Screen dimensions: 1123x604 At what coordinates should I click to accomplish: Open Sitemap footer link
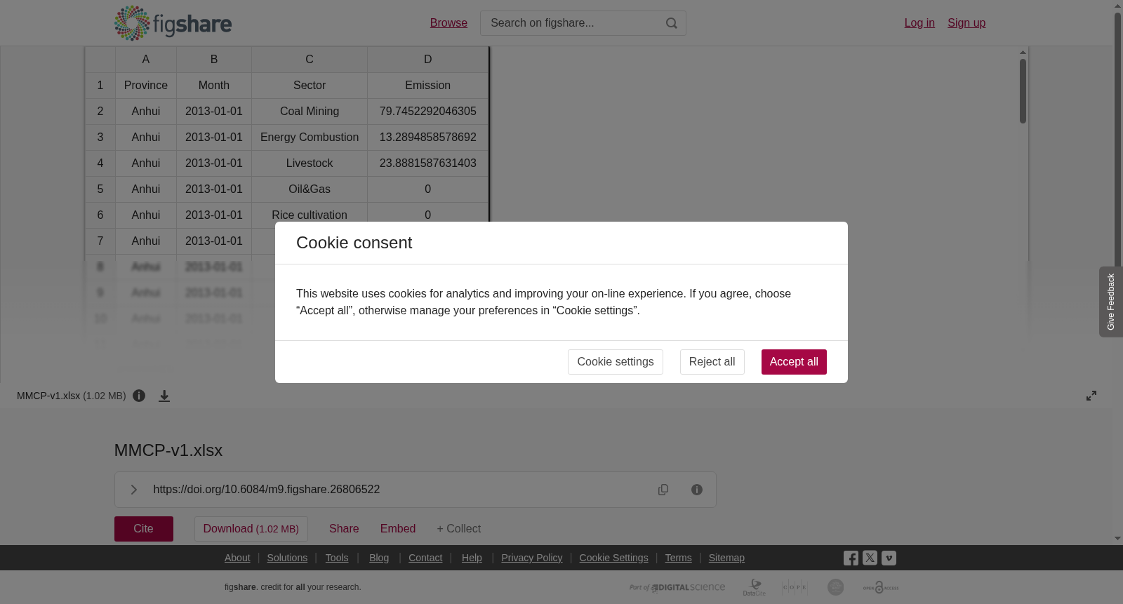click(x=726, y=558)
